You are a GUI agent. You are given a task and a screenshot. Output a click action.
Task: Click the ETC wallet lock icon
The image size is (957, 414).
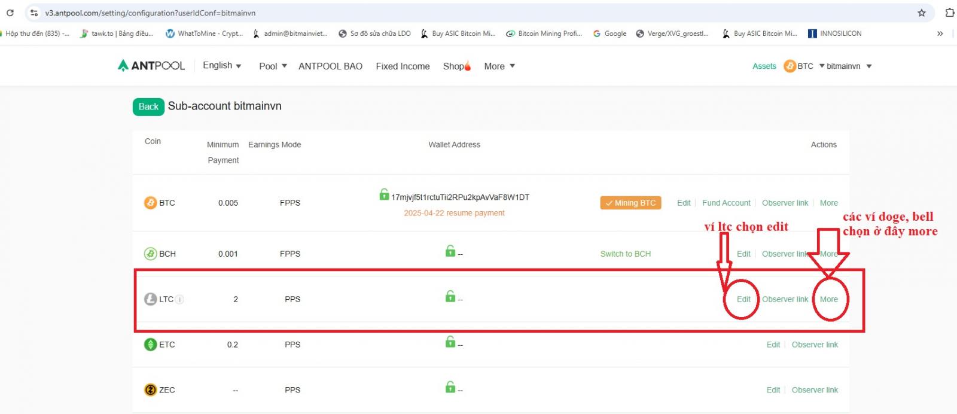(x=450, y=342)
